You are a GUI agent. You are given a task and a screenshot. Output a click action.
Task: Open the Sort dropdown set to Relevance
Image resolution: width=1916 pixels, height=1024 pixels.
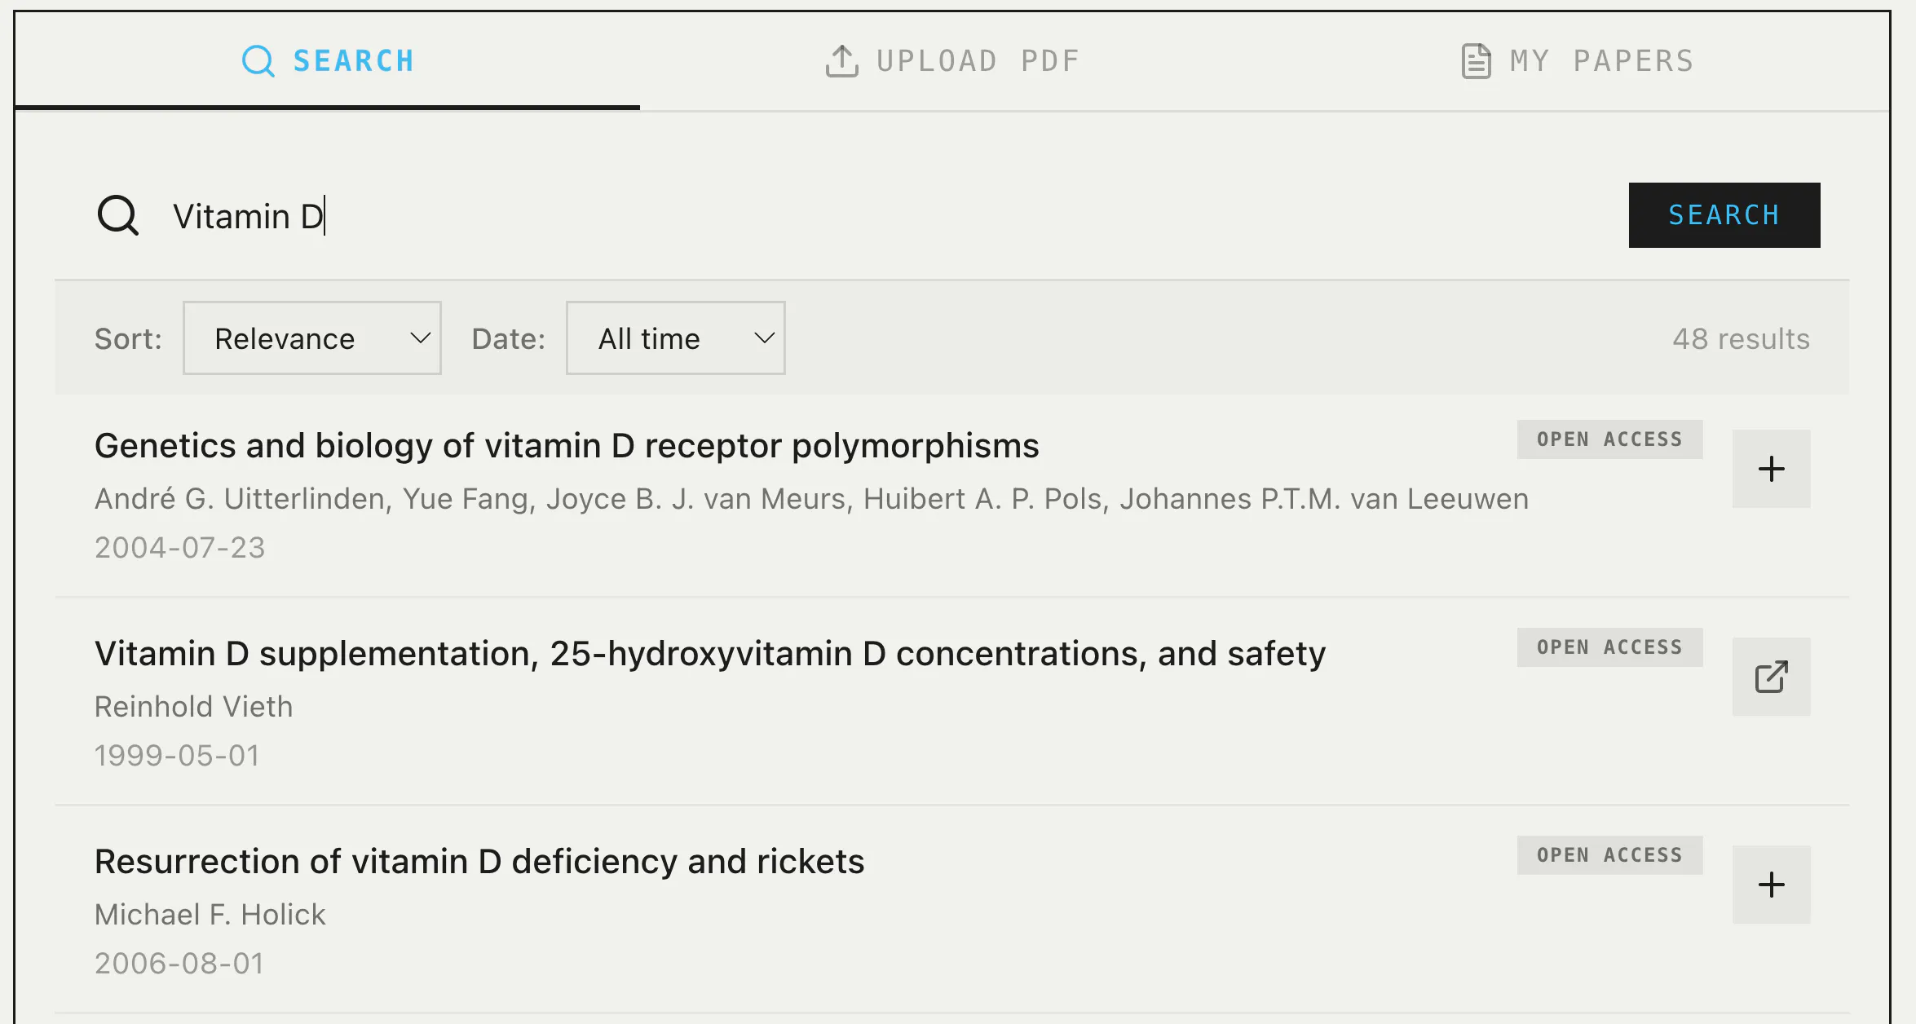[312, 338]
